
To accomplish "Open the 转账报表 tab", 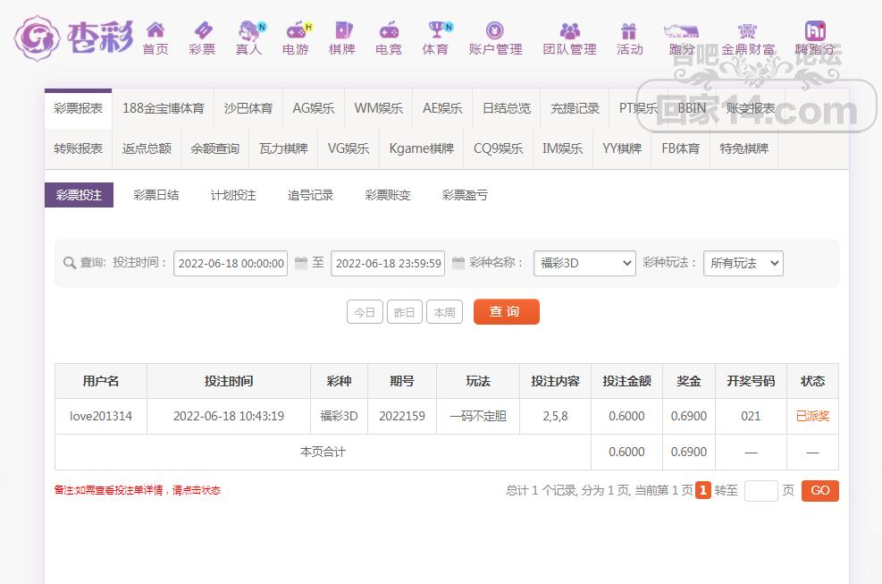I will click(78, 148).
